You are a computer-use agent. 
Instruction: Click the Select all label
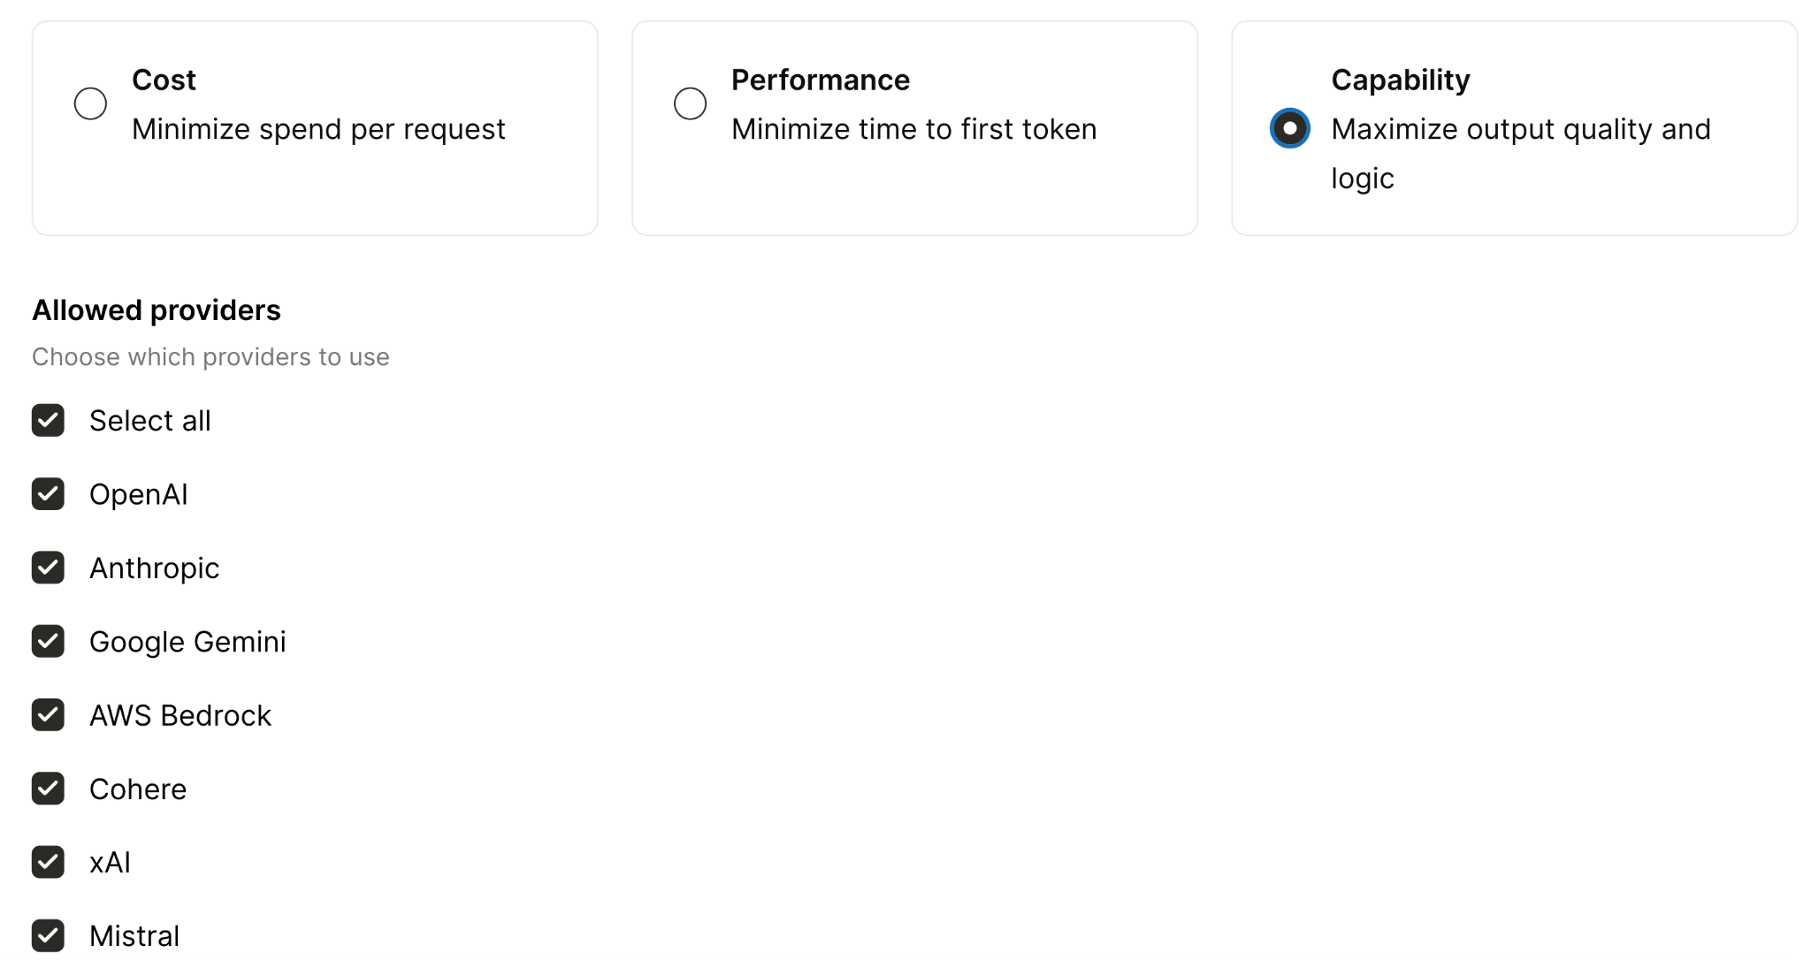(150, 421)
